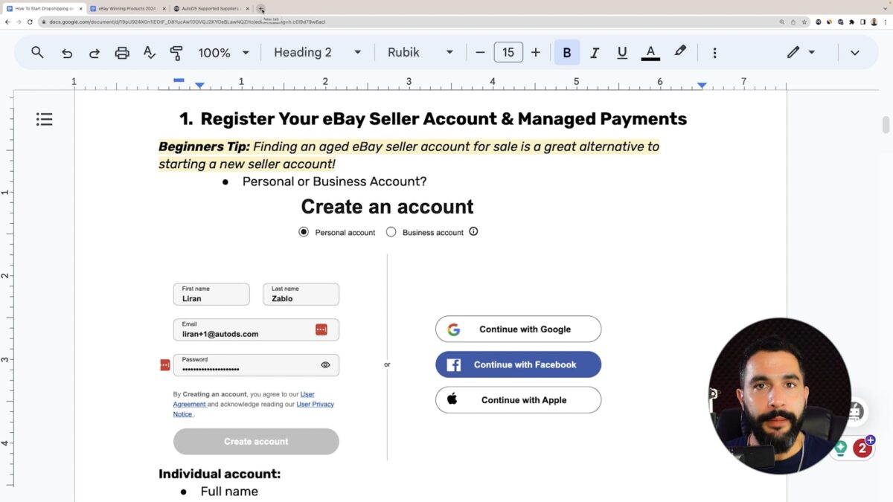Print the document

pos(122,52)
